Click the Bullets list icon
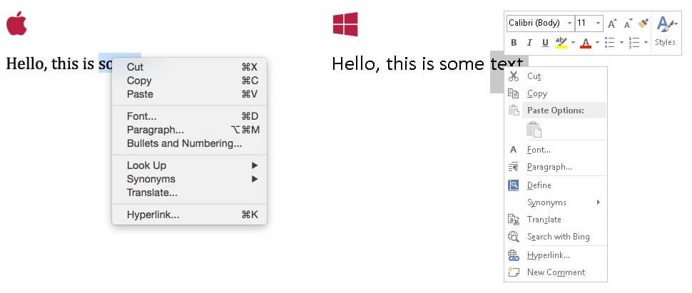 (x=609, y=42)
